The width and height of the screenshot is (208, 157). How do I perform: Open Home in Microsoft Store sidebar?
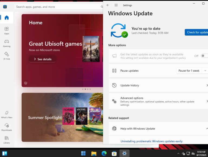click(x=7, y=18)
